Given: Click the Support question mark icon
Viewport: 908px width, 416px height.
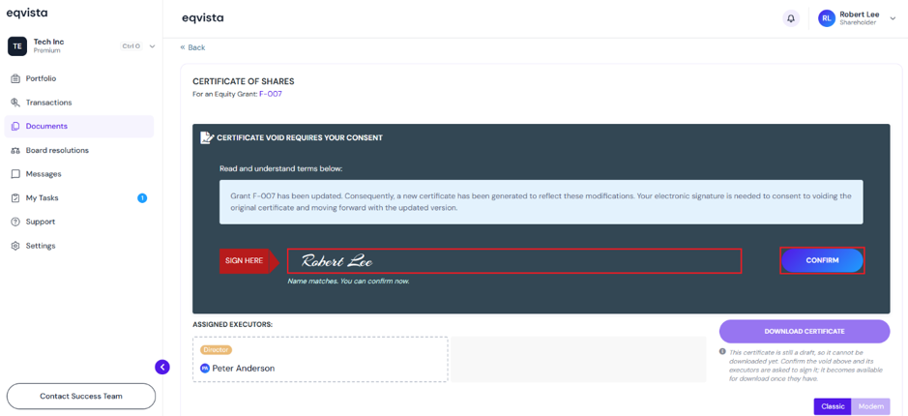Looking at the screenshot, I should [15, 222].
